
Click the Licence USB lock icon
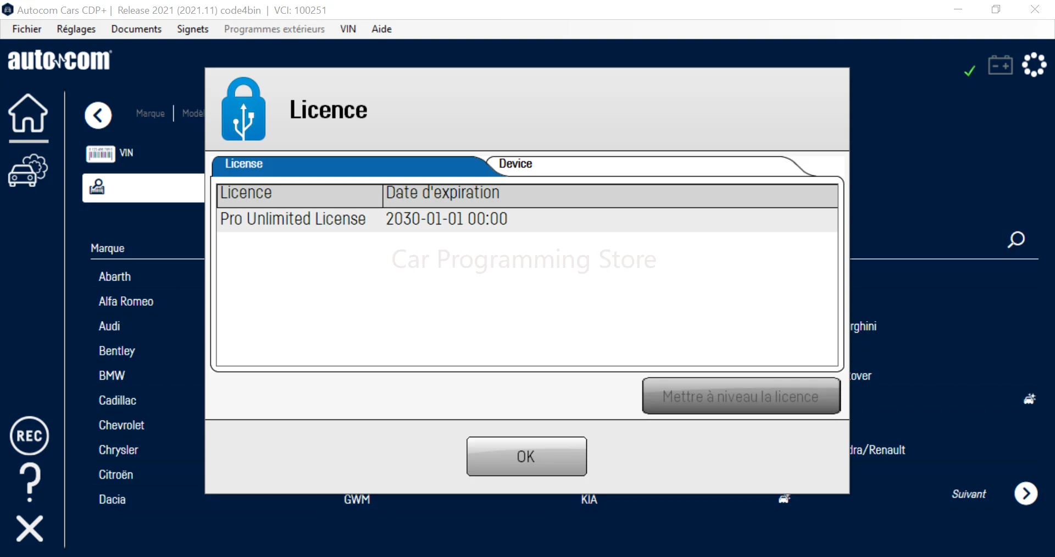(x=243, y=109)
